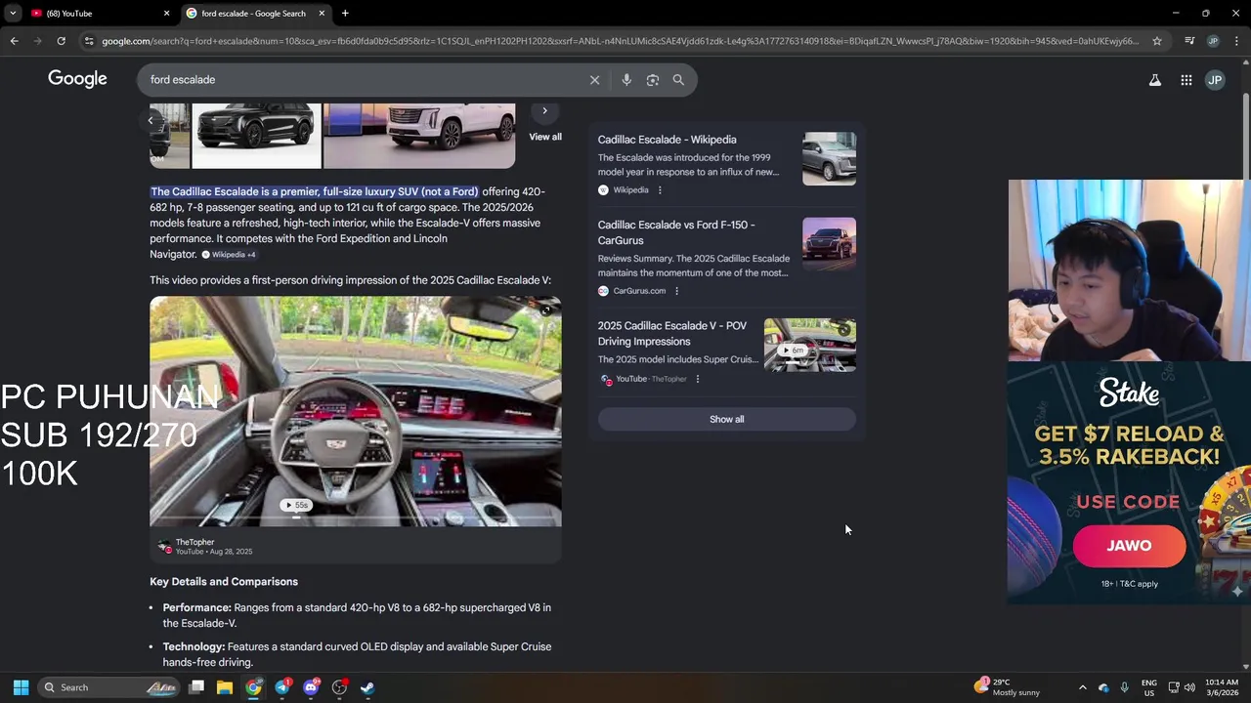
Task: Submit search with the magnifier icon
Action: [678, 80]
